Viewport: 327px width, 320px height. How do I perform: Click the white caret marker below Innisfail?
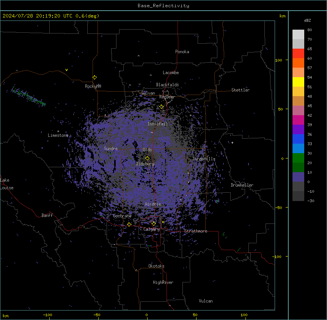152,132
